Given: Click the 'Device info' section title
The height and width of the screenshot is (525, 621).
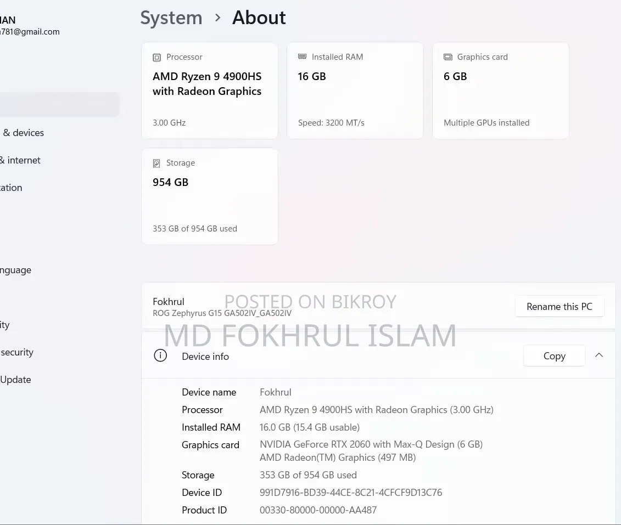Looking at the screenshot, I should pos(205,357).
